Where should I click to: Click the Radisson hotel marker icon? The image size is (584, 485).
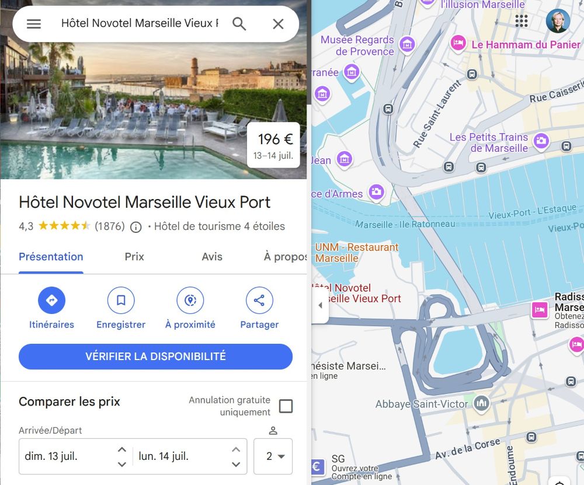(x=539, y=309)
